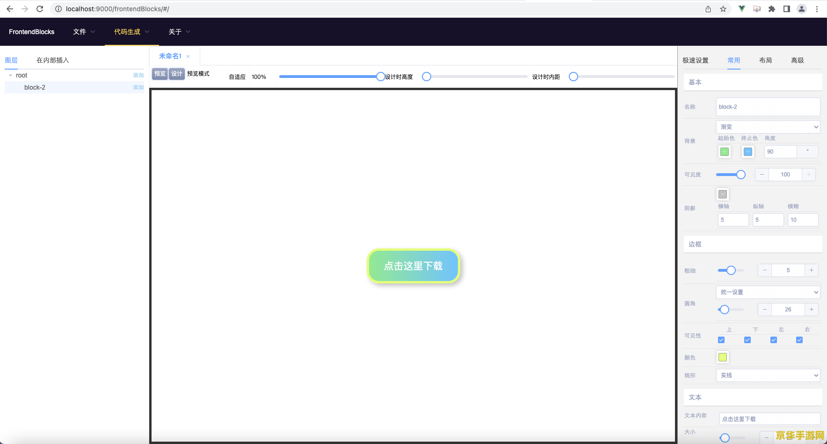Switch to the 极速设置 tab
This screenshot has height=444, width=827.
tap(696, 60)
